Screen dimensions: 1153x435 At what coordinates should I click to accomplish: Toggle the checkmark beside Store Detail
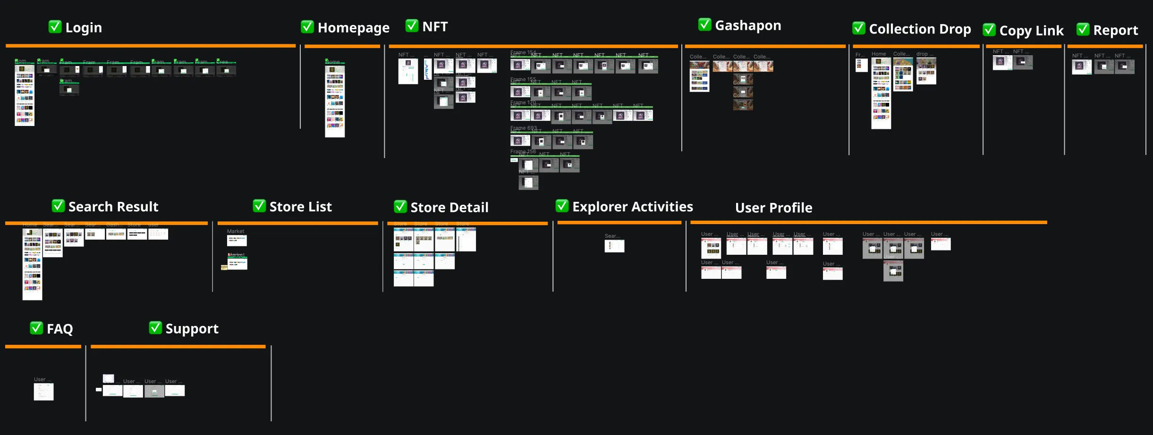[x=401, y=206]
